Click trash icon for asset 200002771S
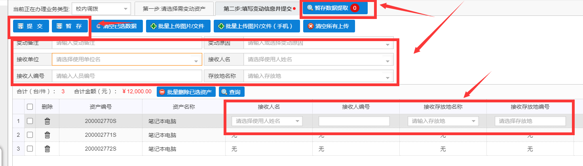This screenshot has height=166, width=583. [47, 135]
